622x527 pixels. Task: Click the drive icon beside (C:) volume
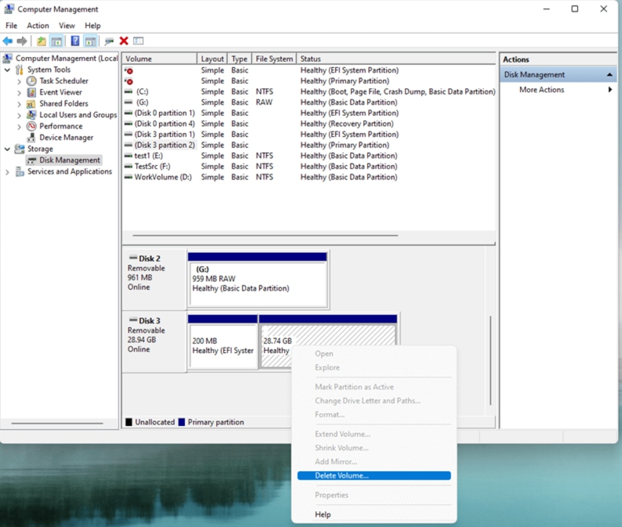(129, 92)
